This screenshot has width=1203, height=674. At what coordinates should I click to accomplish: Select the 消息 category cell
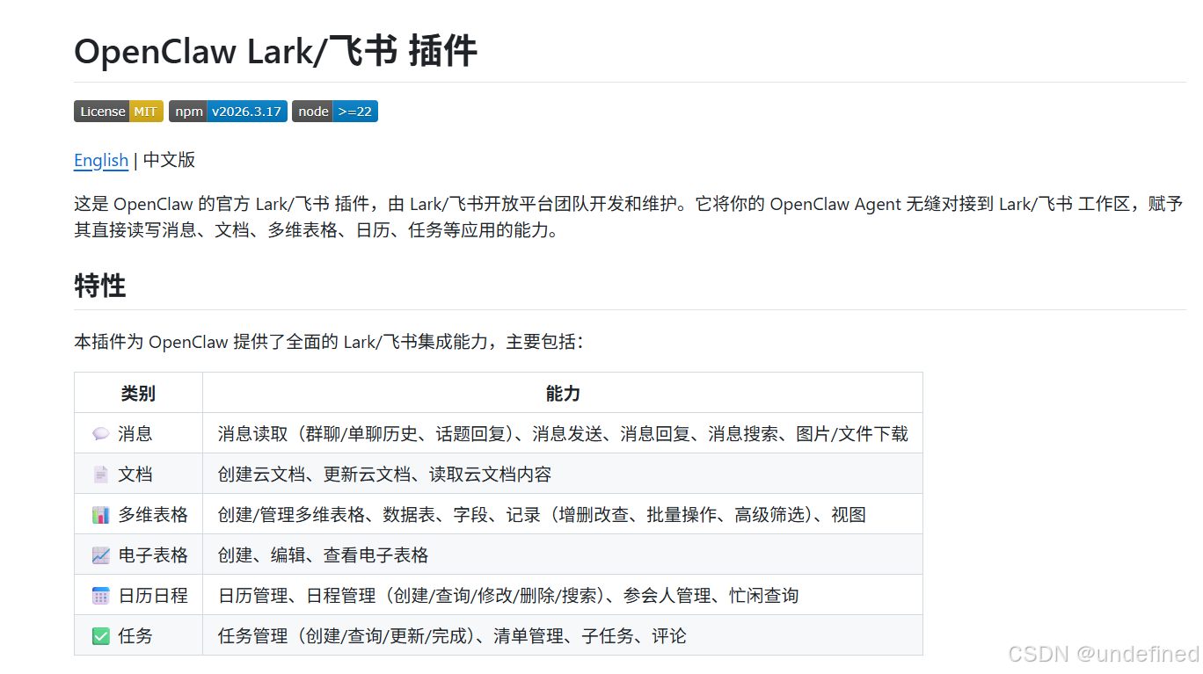tap(138, 433)
